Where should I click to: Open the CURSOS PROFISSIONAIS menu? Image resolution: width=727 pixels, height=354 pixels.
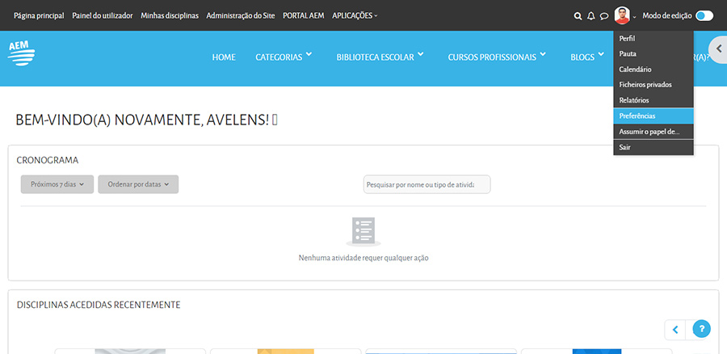point(497,57)
